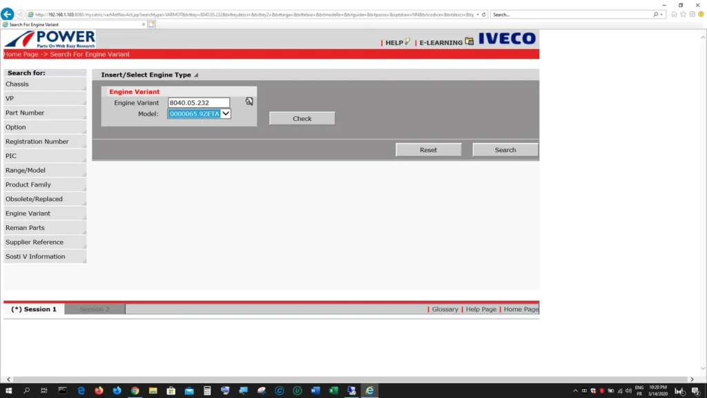Collapse the Insert/Select Engine Type section
Screen dimensions: 707x398
point(196,75)
